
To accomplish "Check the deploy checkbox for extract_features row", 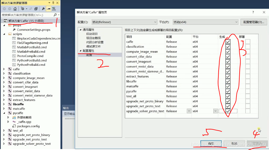I will (247, 76).
